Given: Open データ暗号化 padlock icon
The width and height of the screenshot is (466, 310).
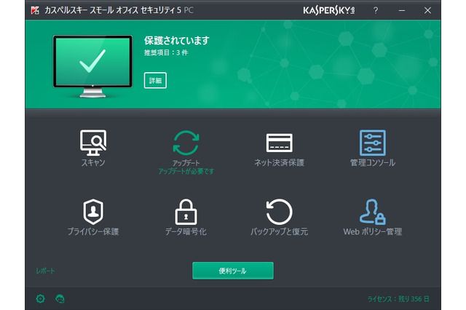Looking at the screenshot, I should tap(186, 212).
